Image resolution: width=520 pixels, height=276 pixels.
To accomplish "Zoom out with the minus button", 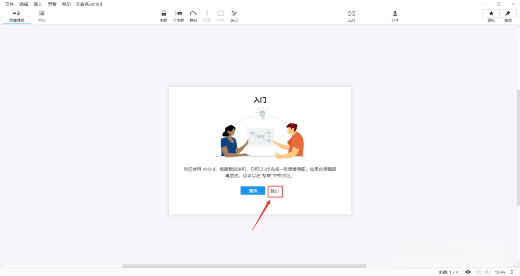I will [479, 272].
